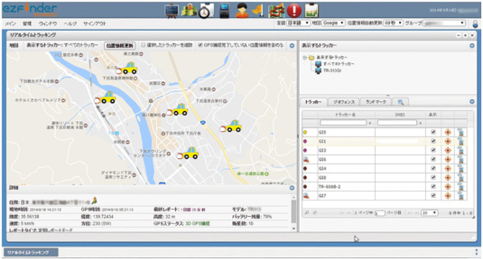
Task: Uncheck the display checkbox for GI4
Action: click(433, 169)
